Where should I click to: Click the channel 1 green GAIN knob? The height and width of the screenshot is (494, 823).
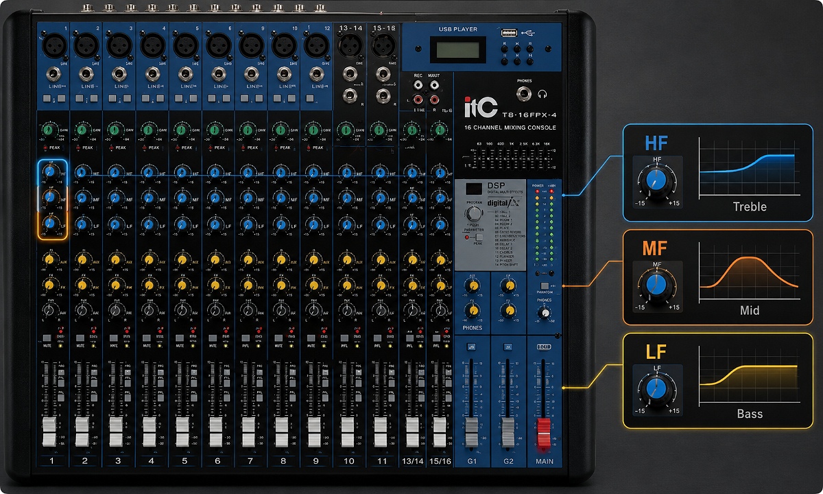pos(48,130)
